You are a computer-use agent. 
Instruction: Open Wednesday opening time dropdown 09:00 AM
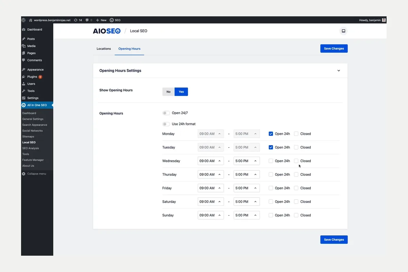point(211,161)
